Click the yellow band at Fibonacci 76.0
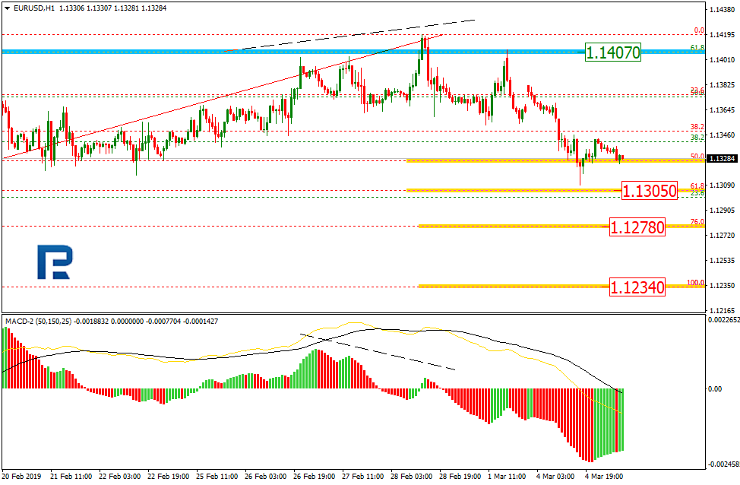Image resolution: width=740 pixels, height=485 pixels. (513, 226)
